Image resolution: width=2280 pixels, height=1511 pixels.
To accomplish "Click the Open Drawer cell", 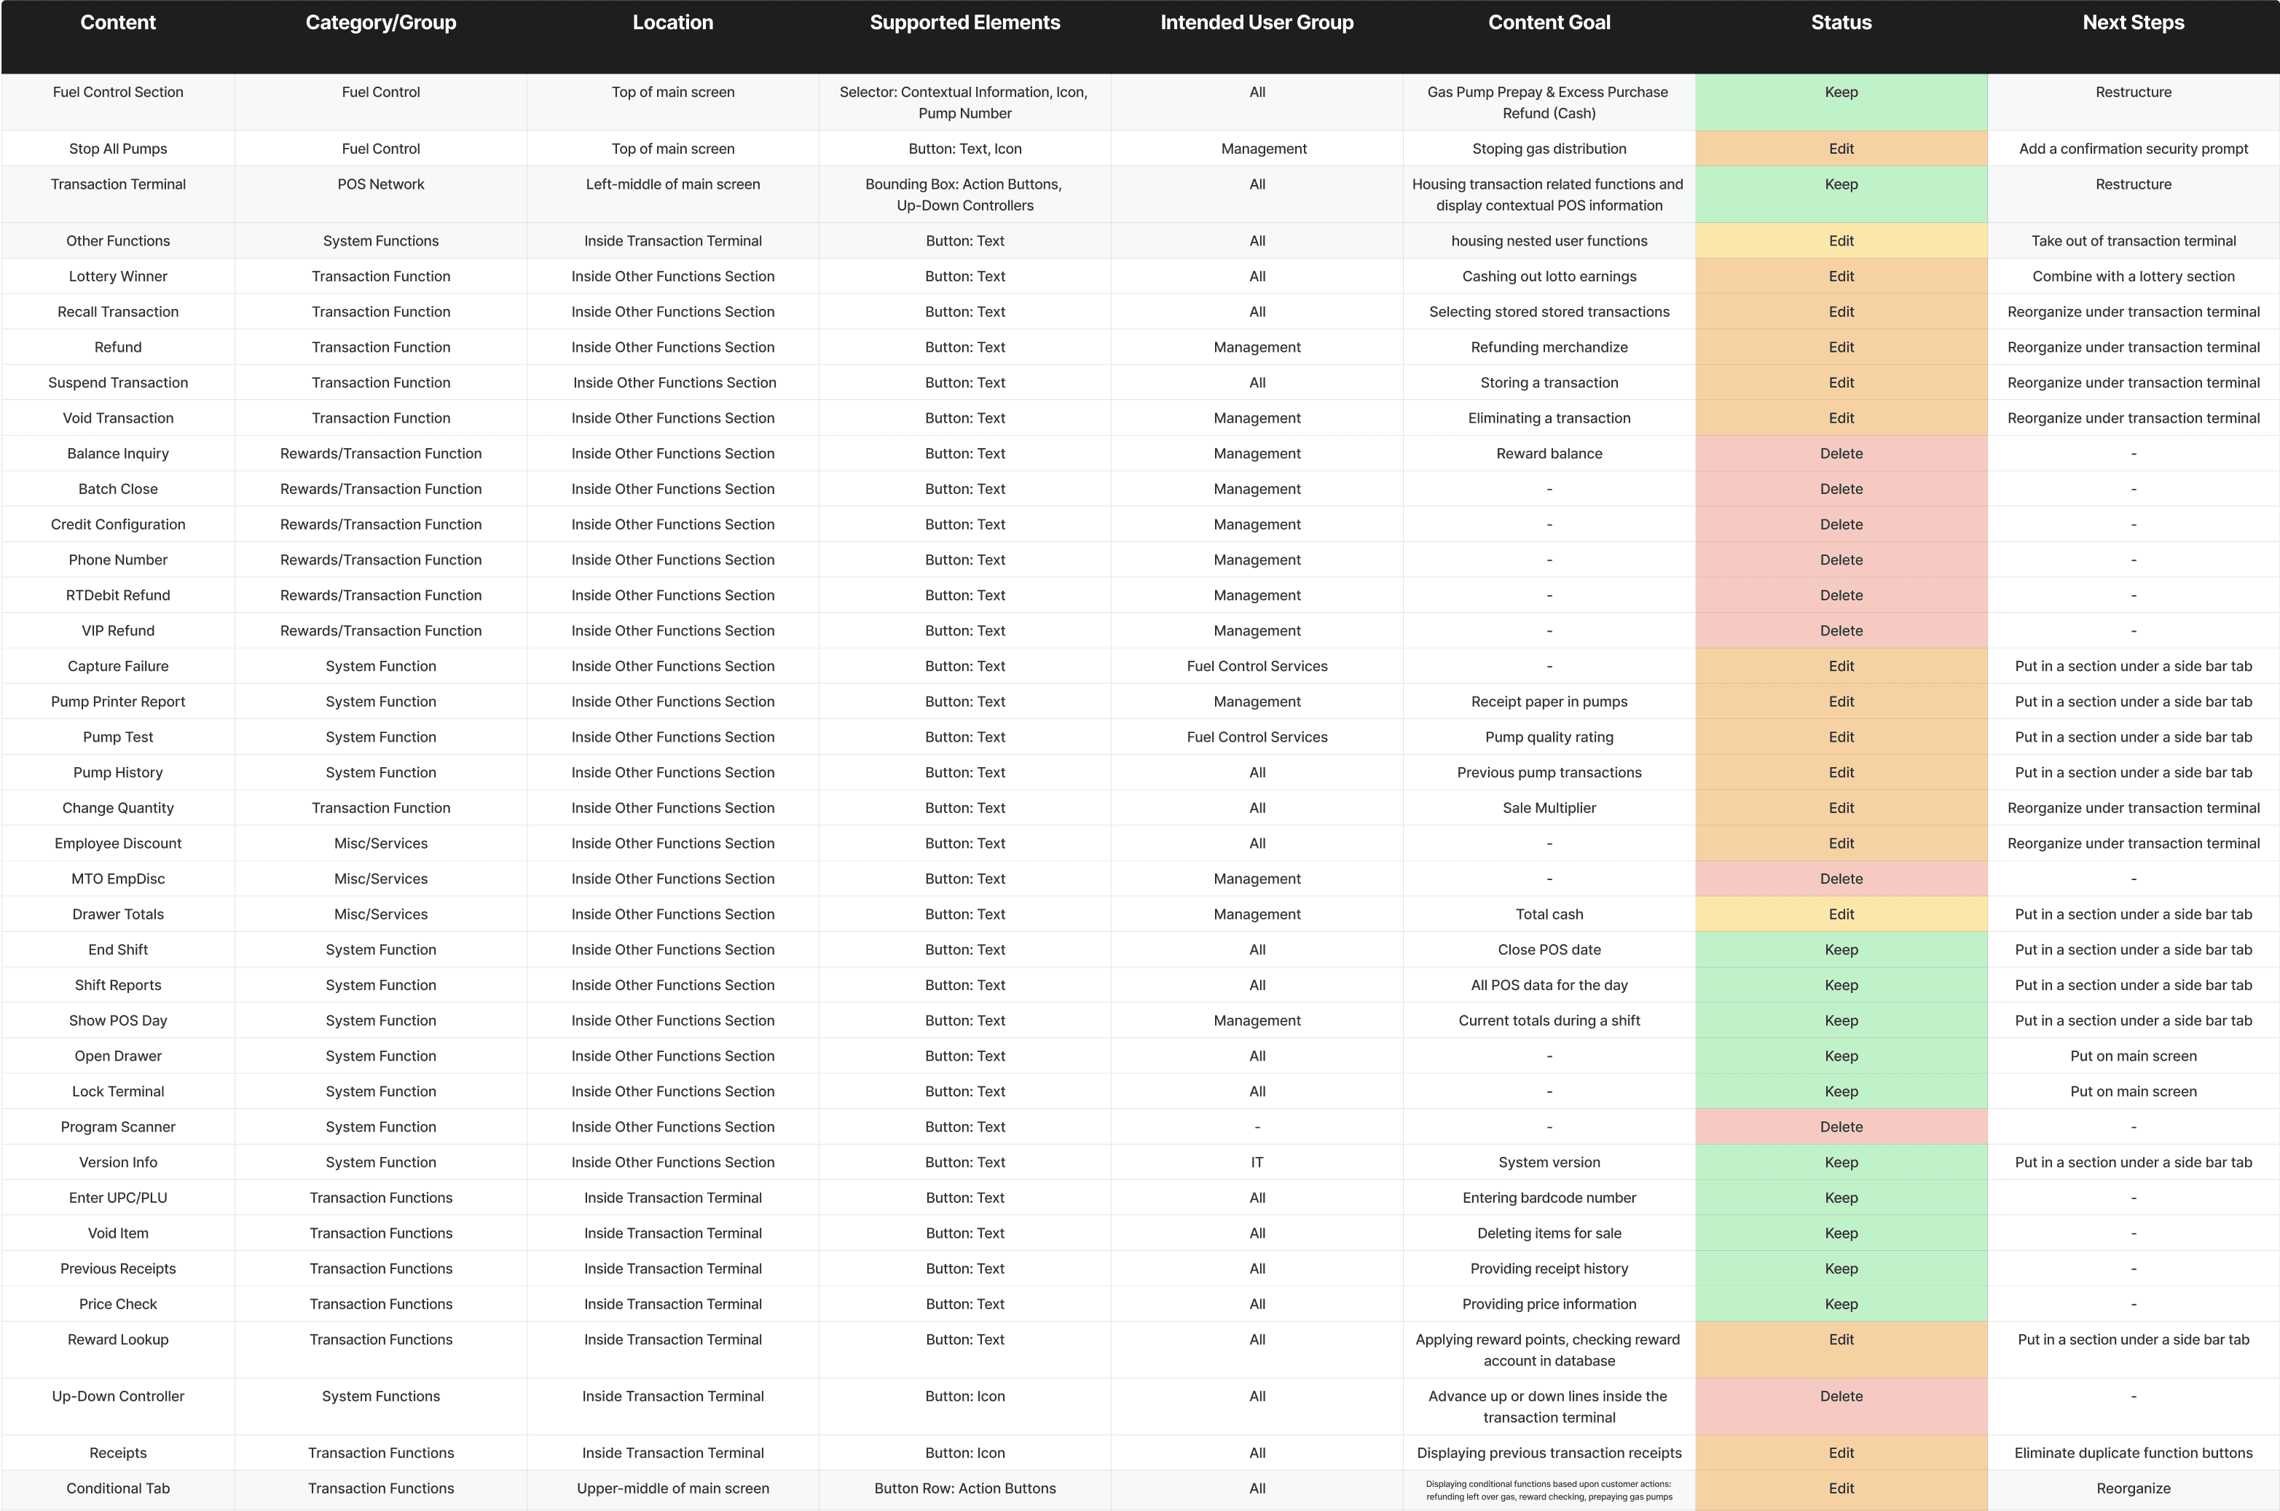I will tap(117, 1056).
